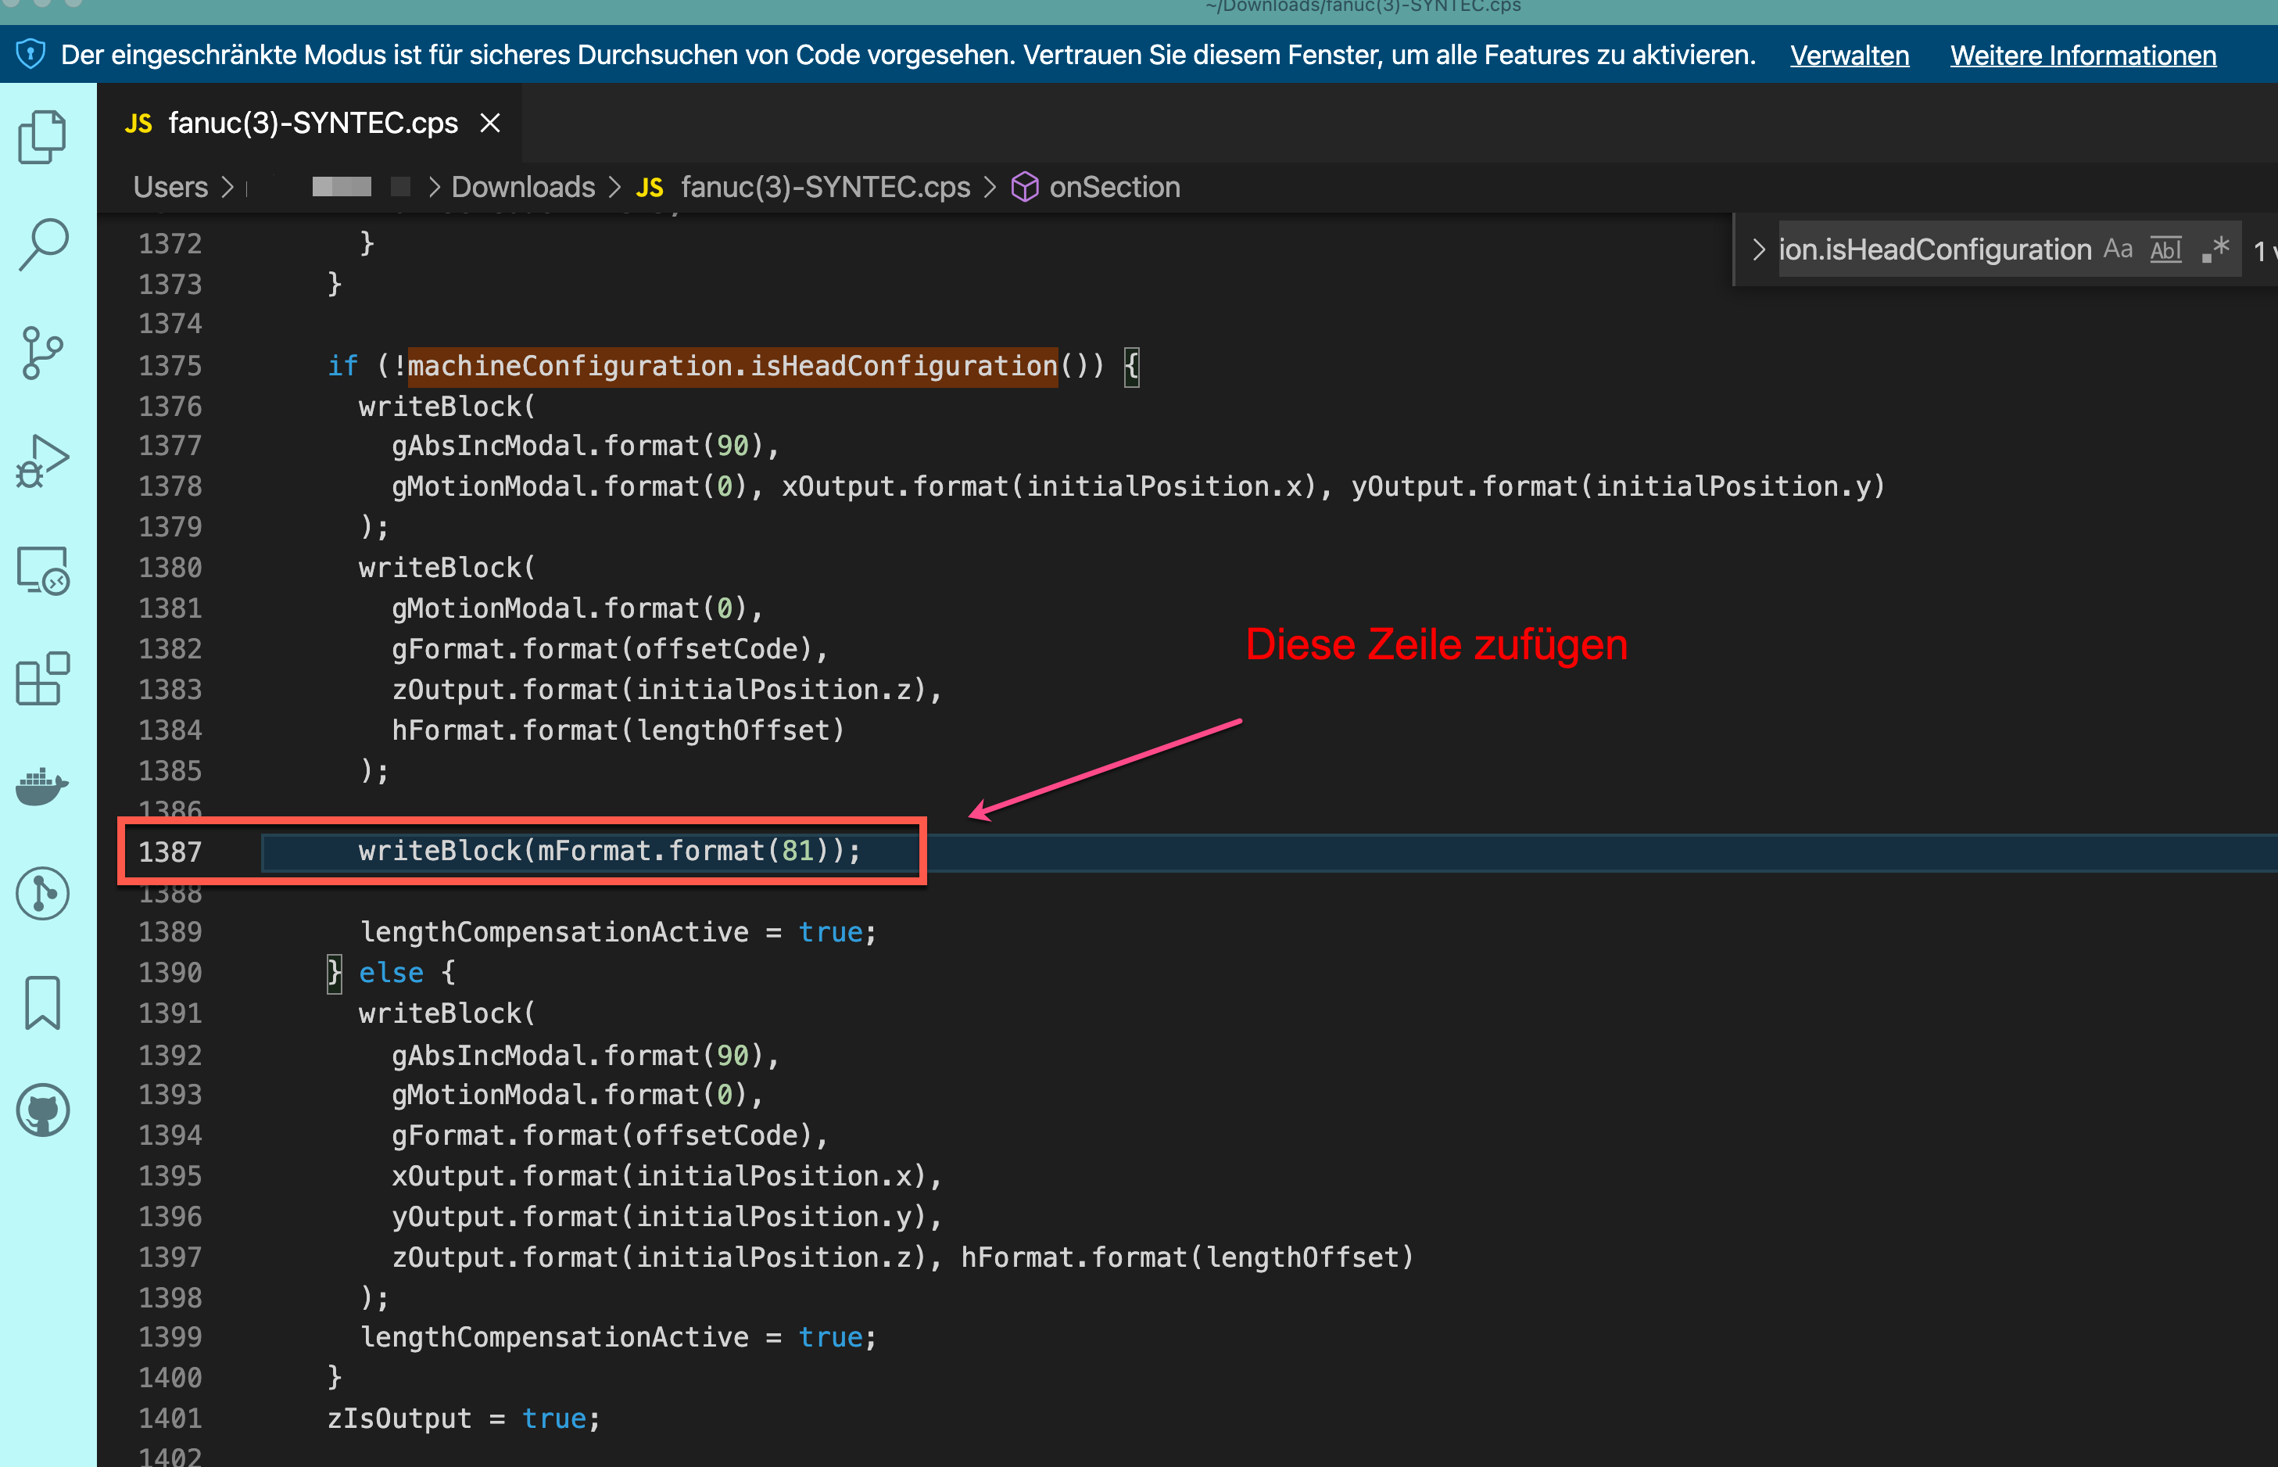
Task: Open the Docker view icon
Action: point(43,786)
